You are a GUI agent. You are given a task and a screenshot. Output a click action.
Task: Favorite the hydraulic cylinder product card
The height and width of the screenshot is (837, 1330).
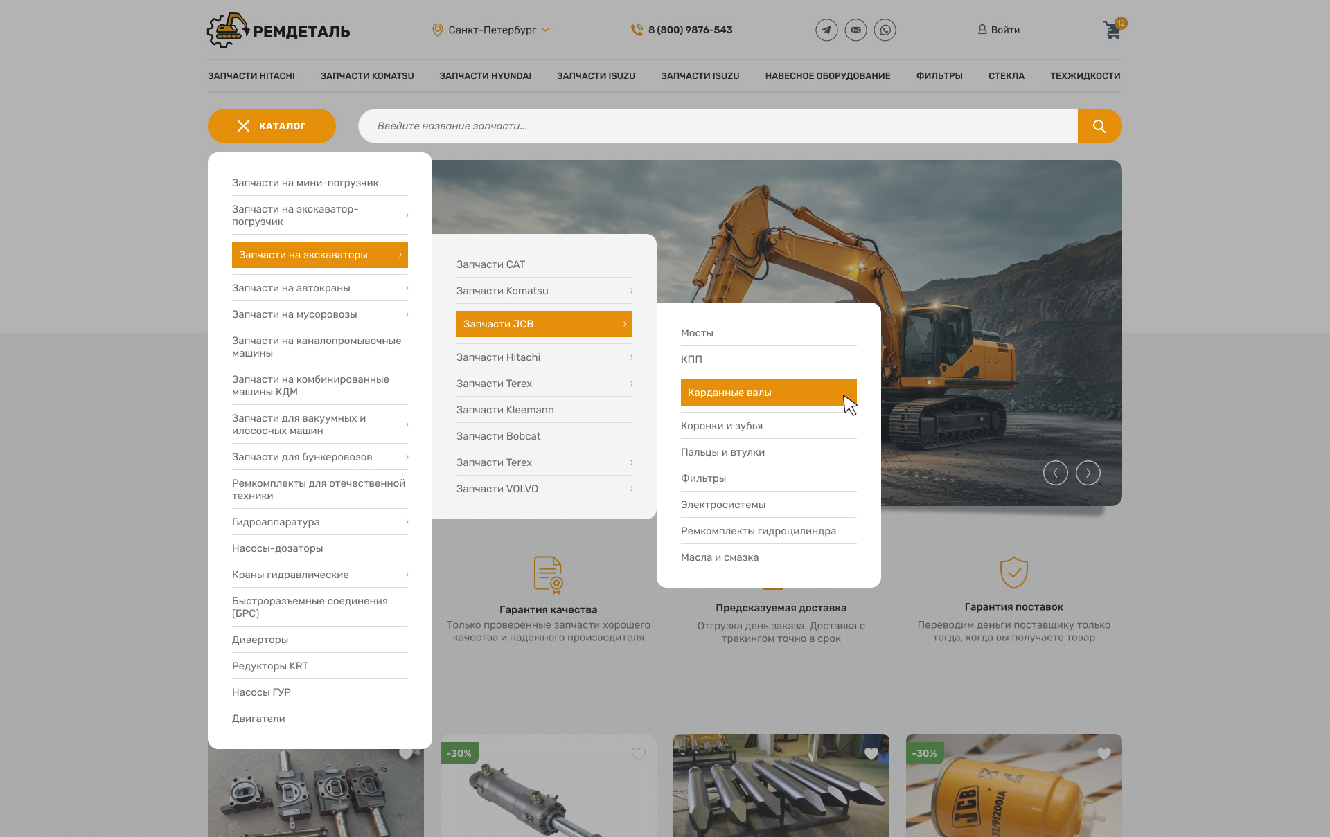[x=638, y=753]
